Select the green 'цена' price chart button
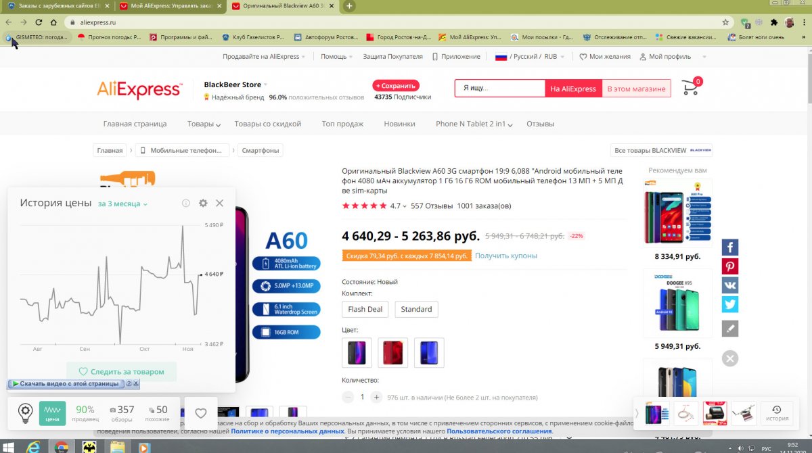 click(52, 413)
